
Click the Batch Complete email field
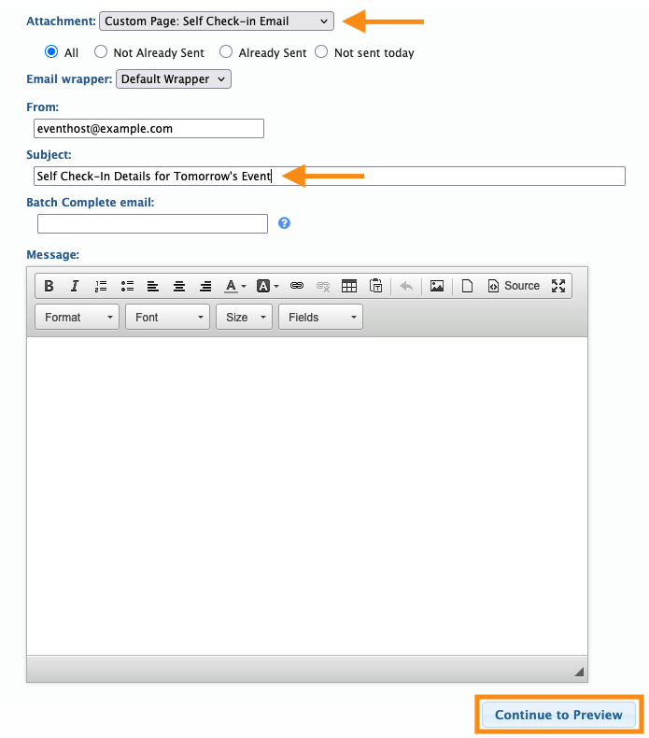[x=152, y=223]
